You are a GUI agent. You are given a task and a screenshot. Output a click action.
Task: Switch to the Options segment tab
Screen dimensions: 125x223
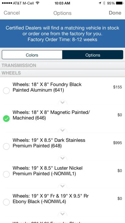[x=93, y=55]
